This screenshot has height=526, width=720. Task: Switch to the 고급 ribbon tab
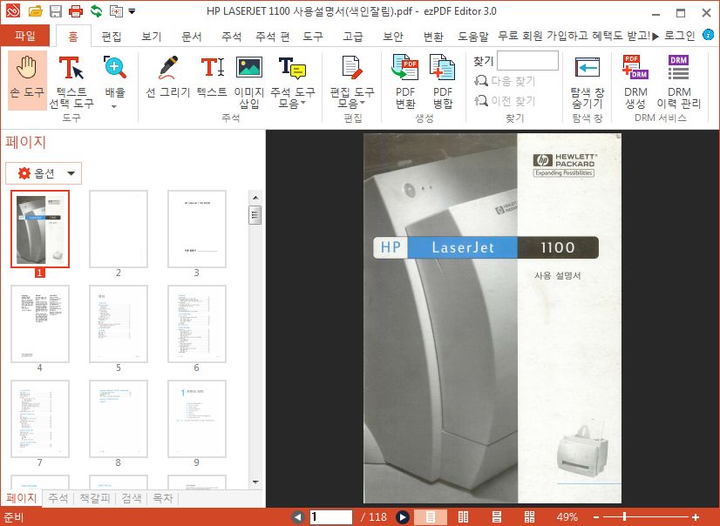[x=353, y=36]
